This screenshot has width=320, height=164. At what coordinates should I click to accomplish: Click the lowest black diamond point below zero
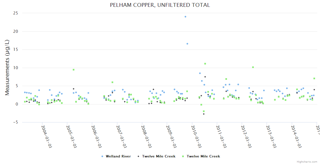click(204, 114)
